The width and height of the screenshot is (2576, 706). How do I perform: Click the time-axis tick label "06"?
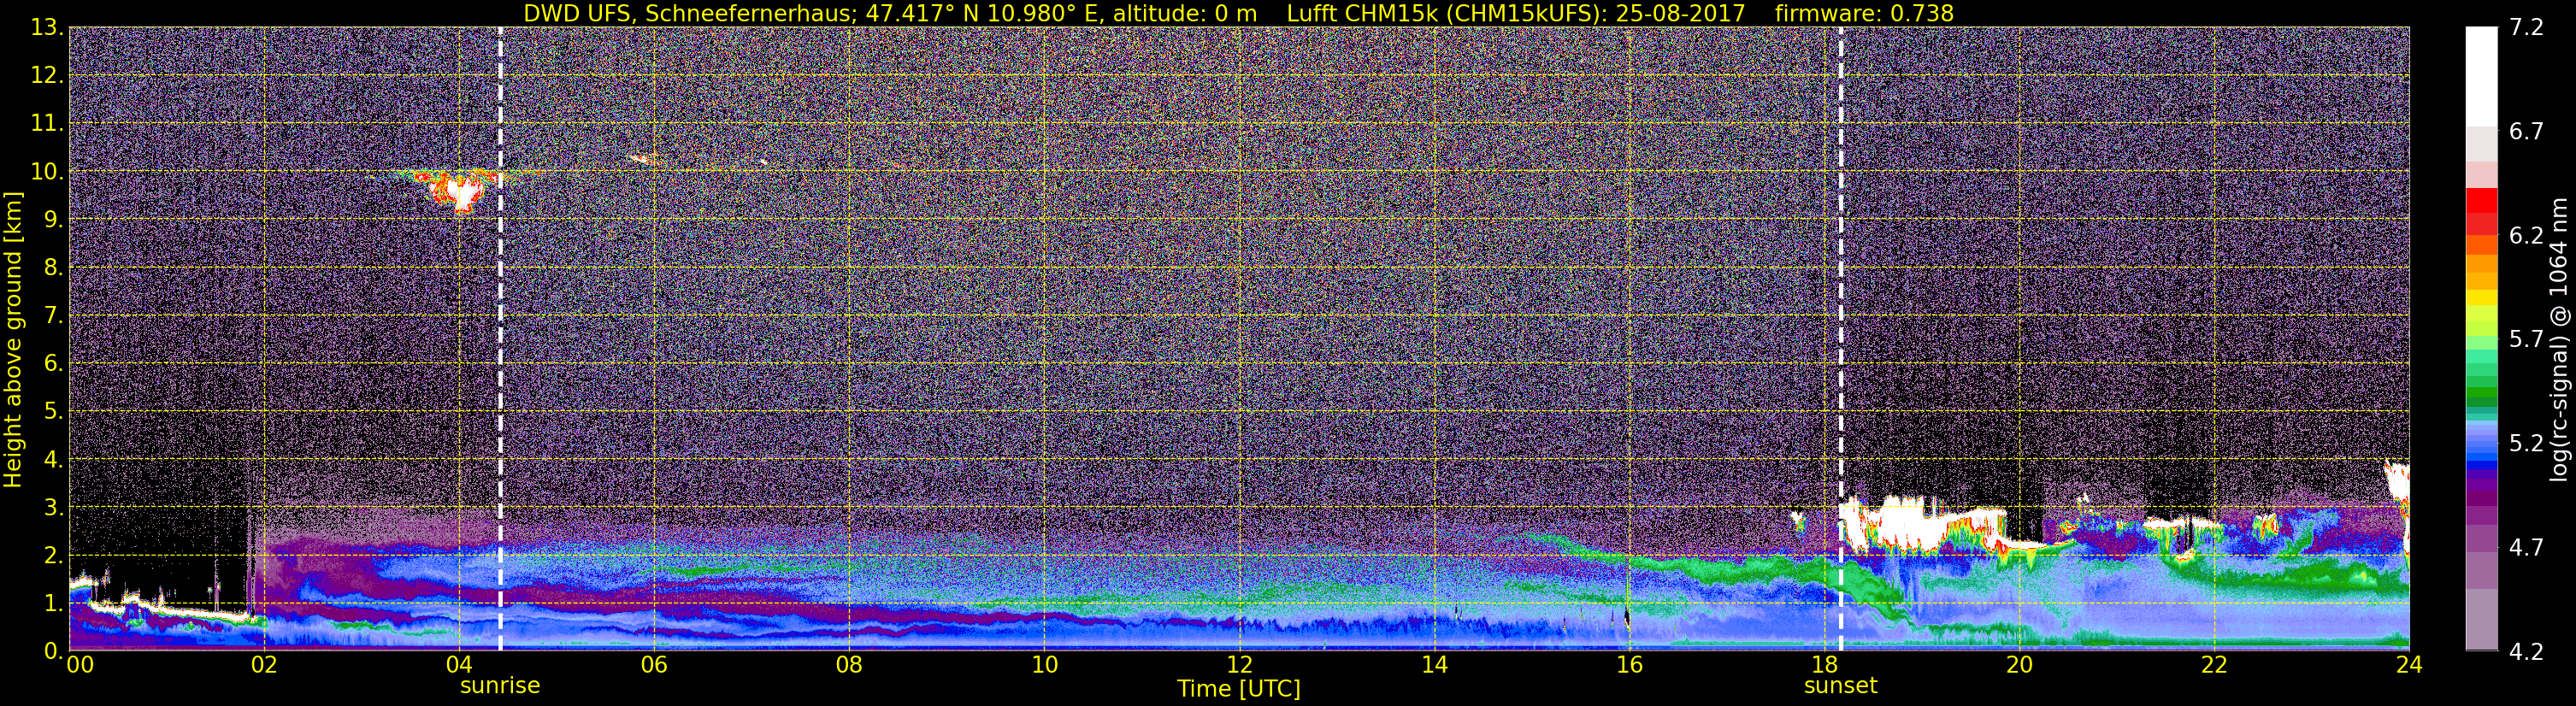[x=654, y=666]
